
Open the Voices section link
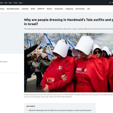tap(15, 3)
